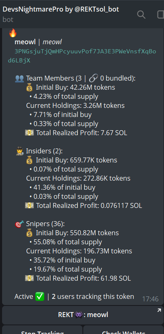
Task: Click the Insiders detective emoji
Action: 19,151
